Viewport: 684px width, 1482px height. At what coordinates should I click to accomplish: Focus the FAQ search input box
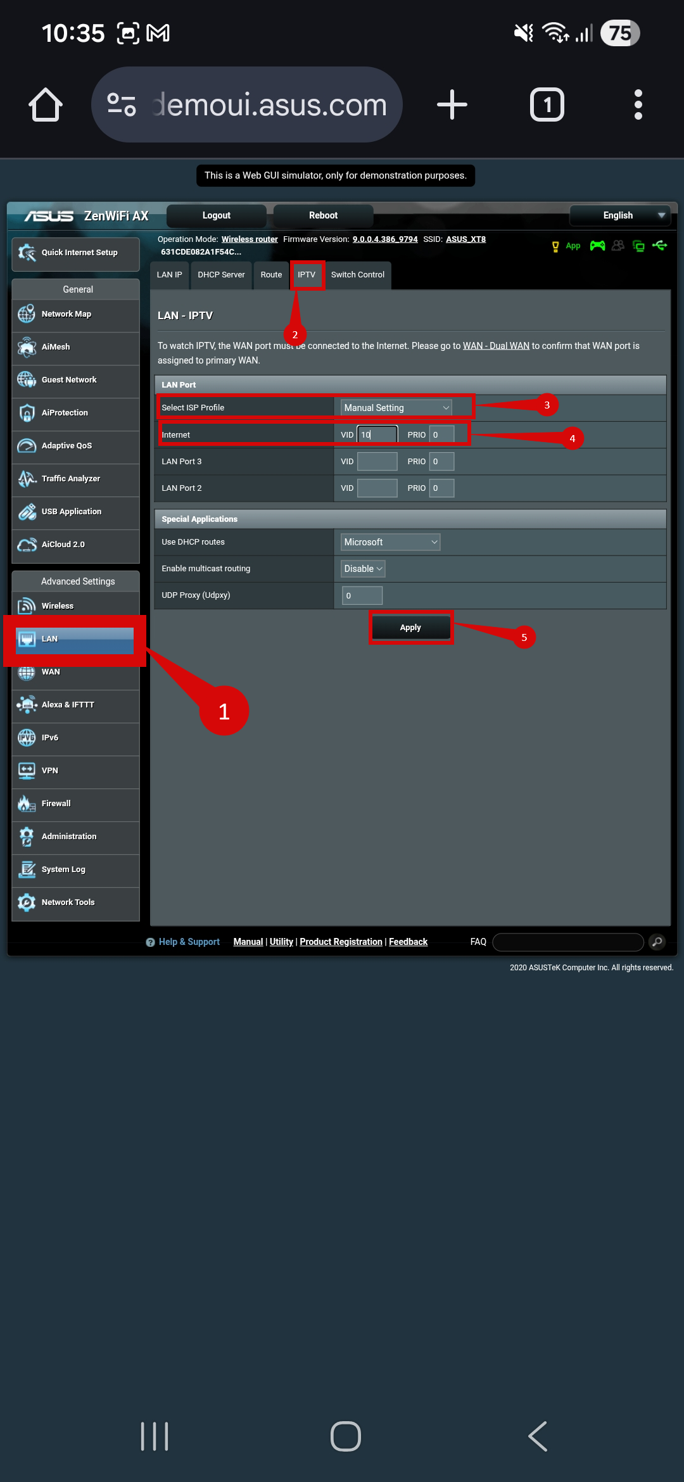[568, 942]
